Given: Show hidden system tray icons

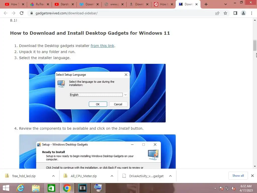Looking at the screenshot, I should (215, 188).
